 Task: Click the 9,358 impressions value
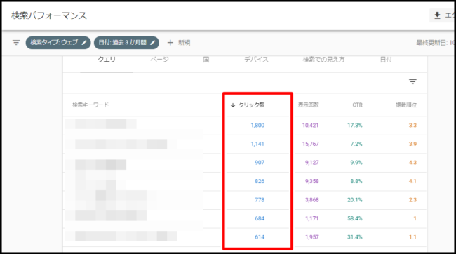[311, 181]
